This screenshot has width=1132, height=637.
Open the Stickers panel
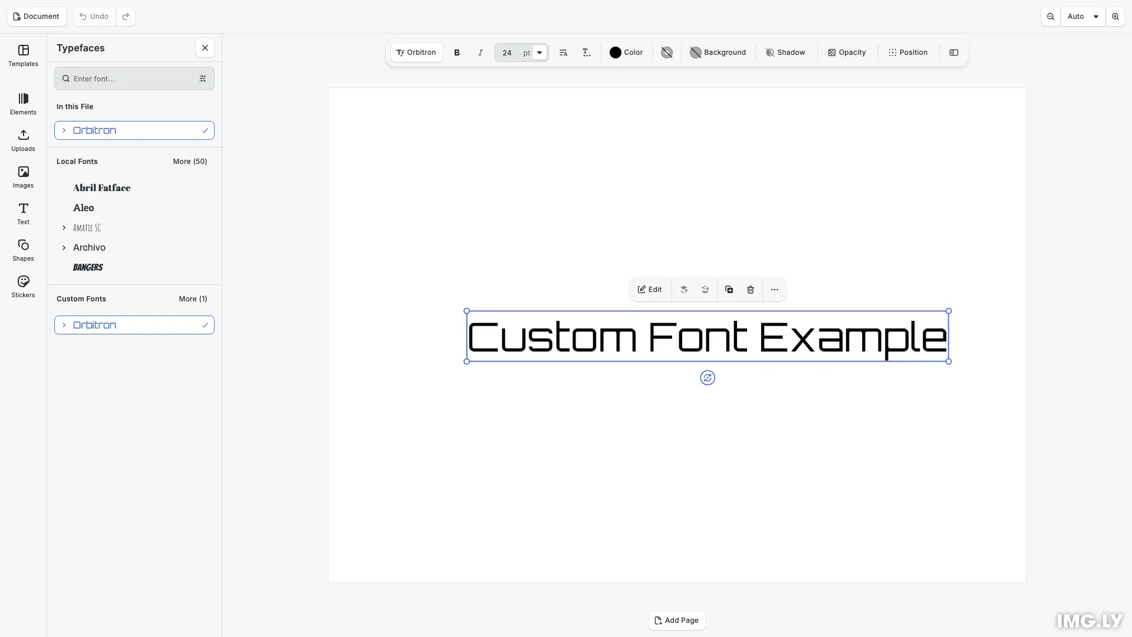[x=23, y=287]
